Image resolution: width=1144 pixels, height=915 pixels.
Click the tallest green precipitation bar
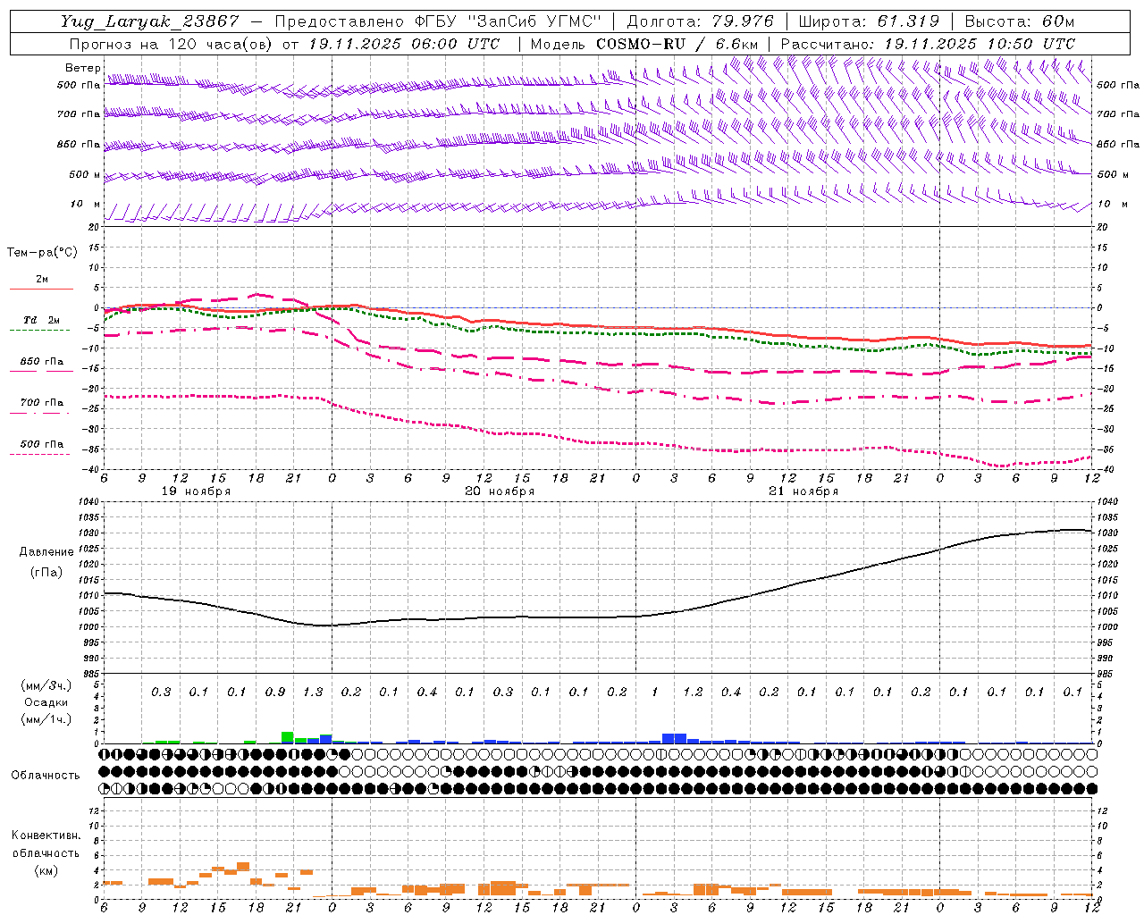pos(288,737)
